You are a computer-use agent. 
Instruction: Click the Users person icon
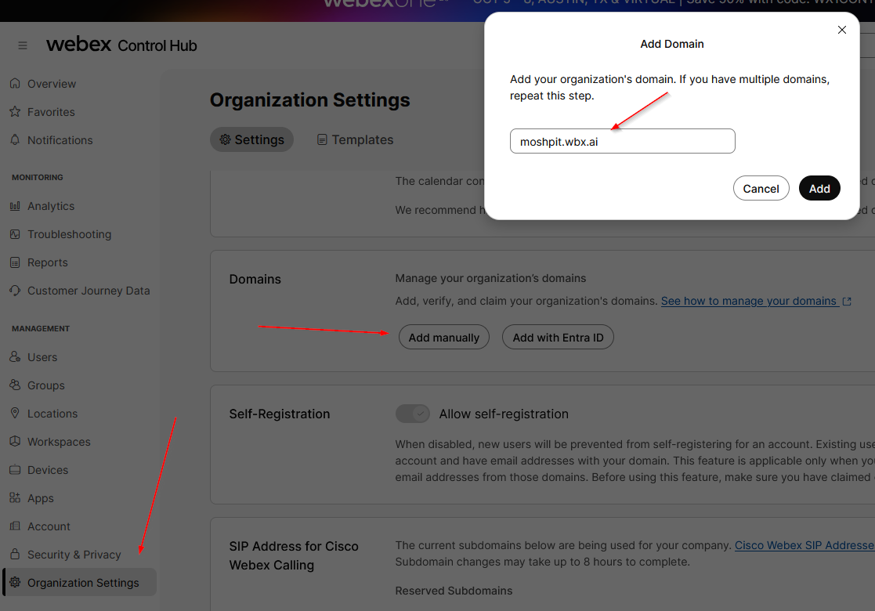coord(15,356)
